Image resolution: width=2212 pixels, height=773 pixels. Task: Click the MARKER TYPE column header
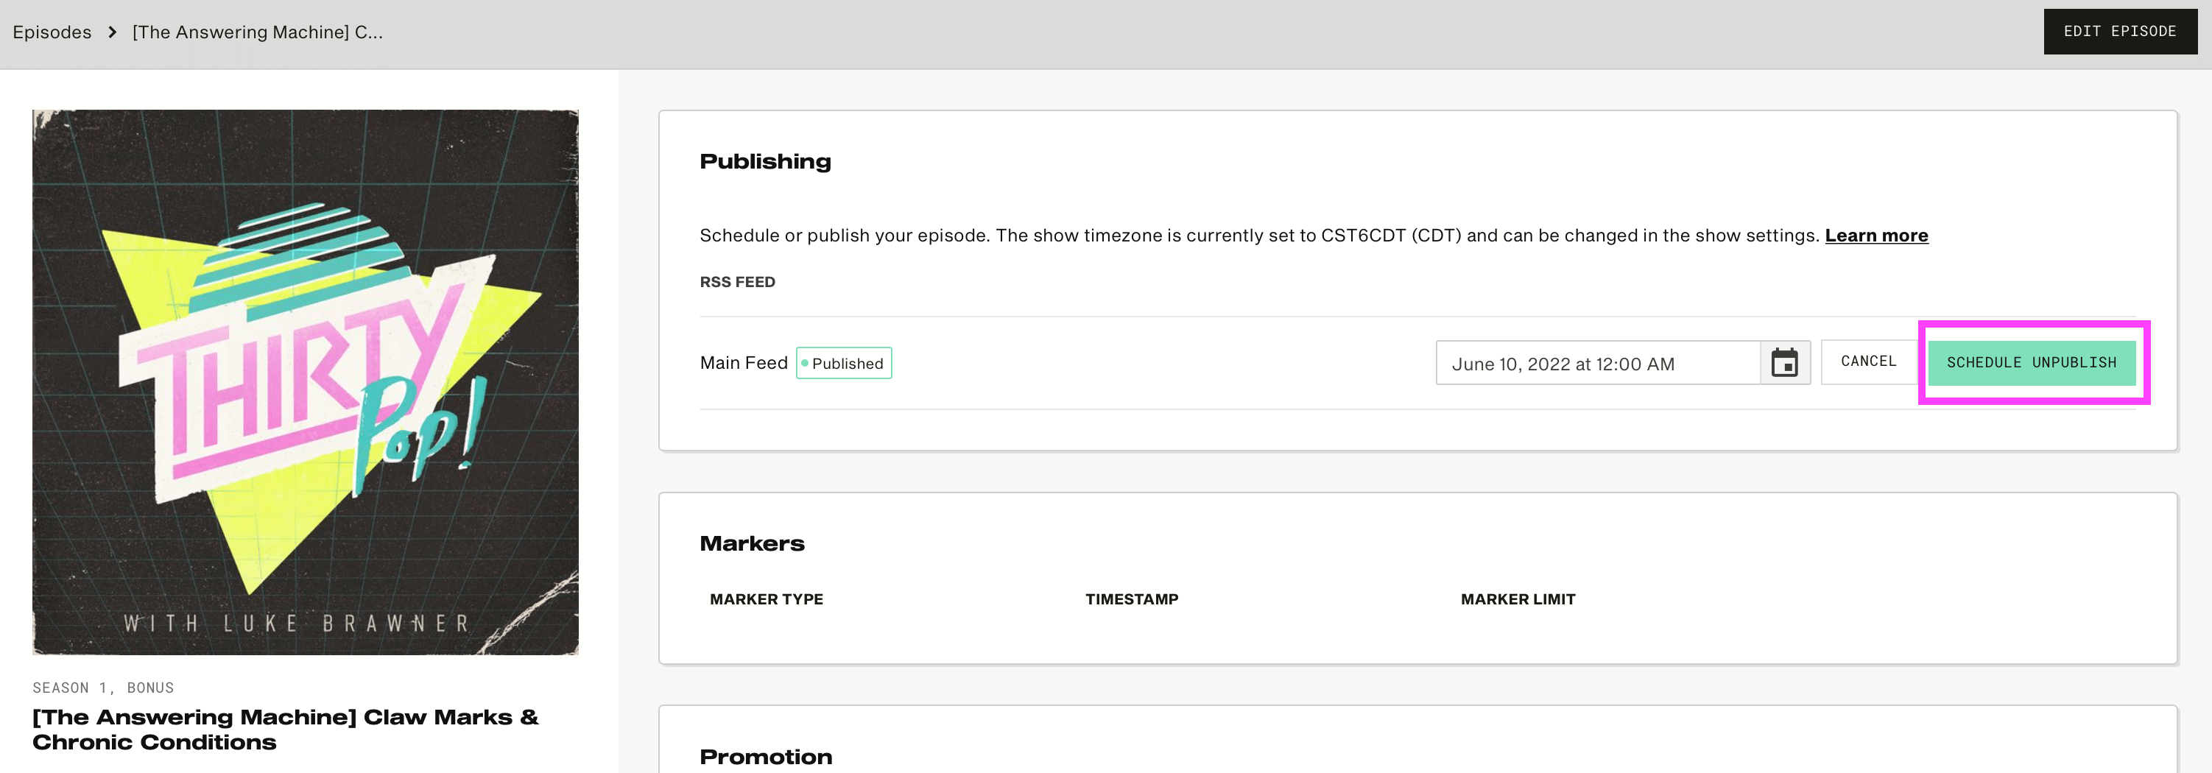[766, 599]
